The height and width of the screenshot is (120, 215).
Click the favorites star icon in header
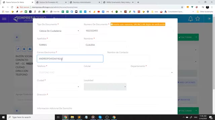tap(198, 19)
